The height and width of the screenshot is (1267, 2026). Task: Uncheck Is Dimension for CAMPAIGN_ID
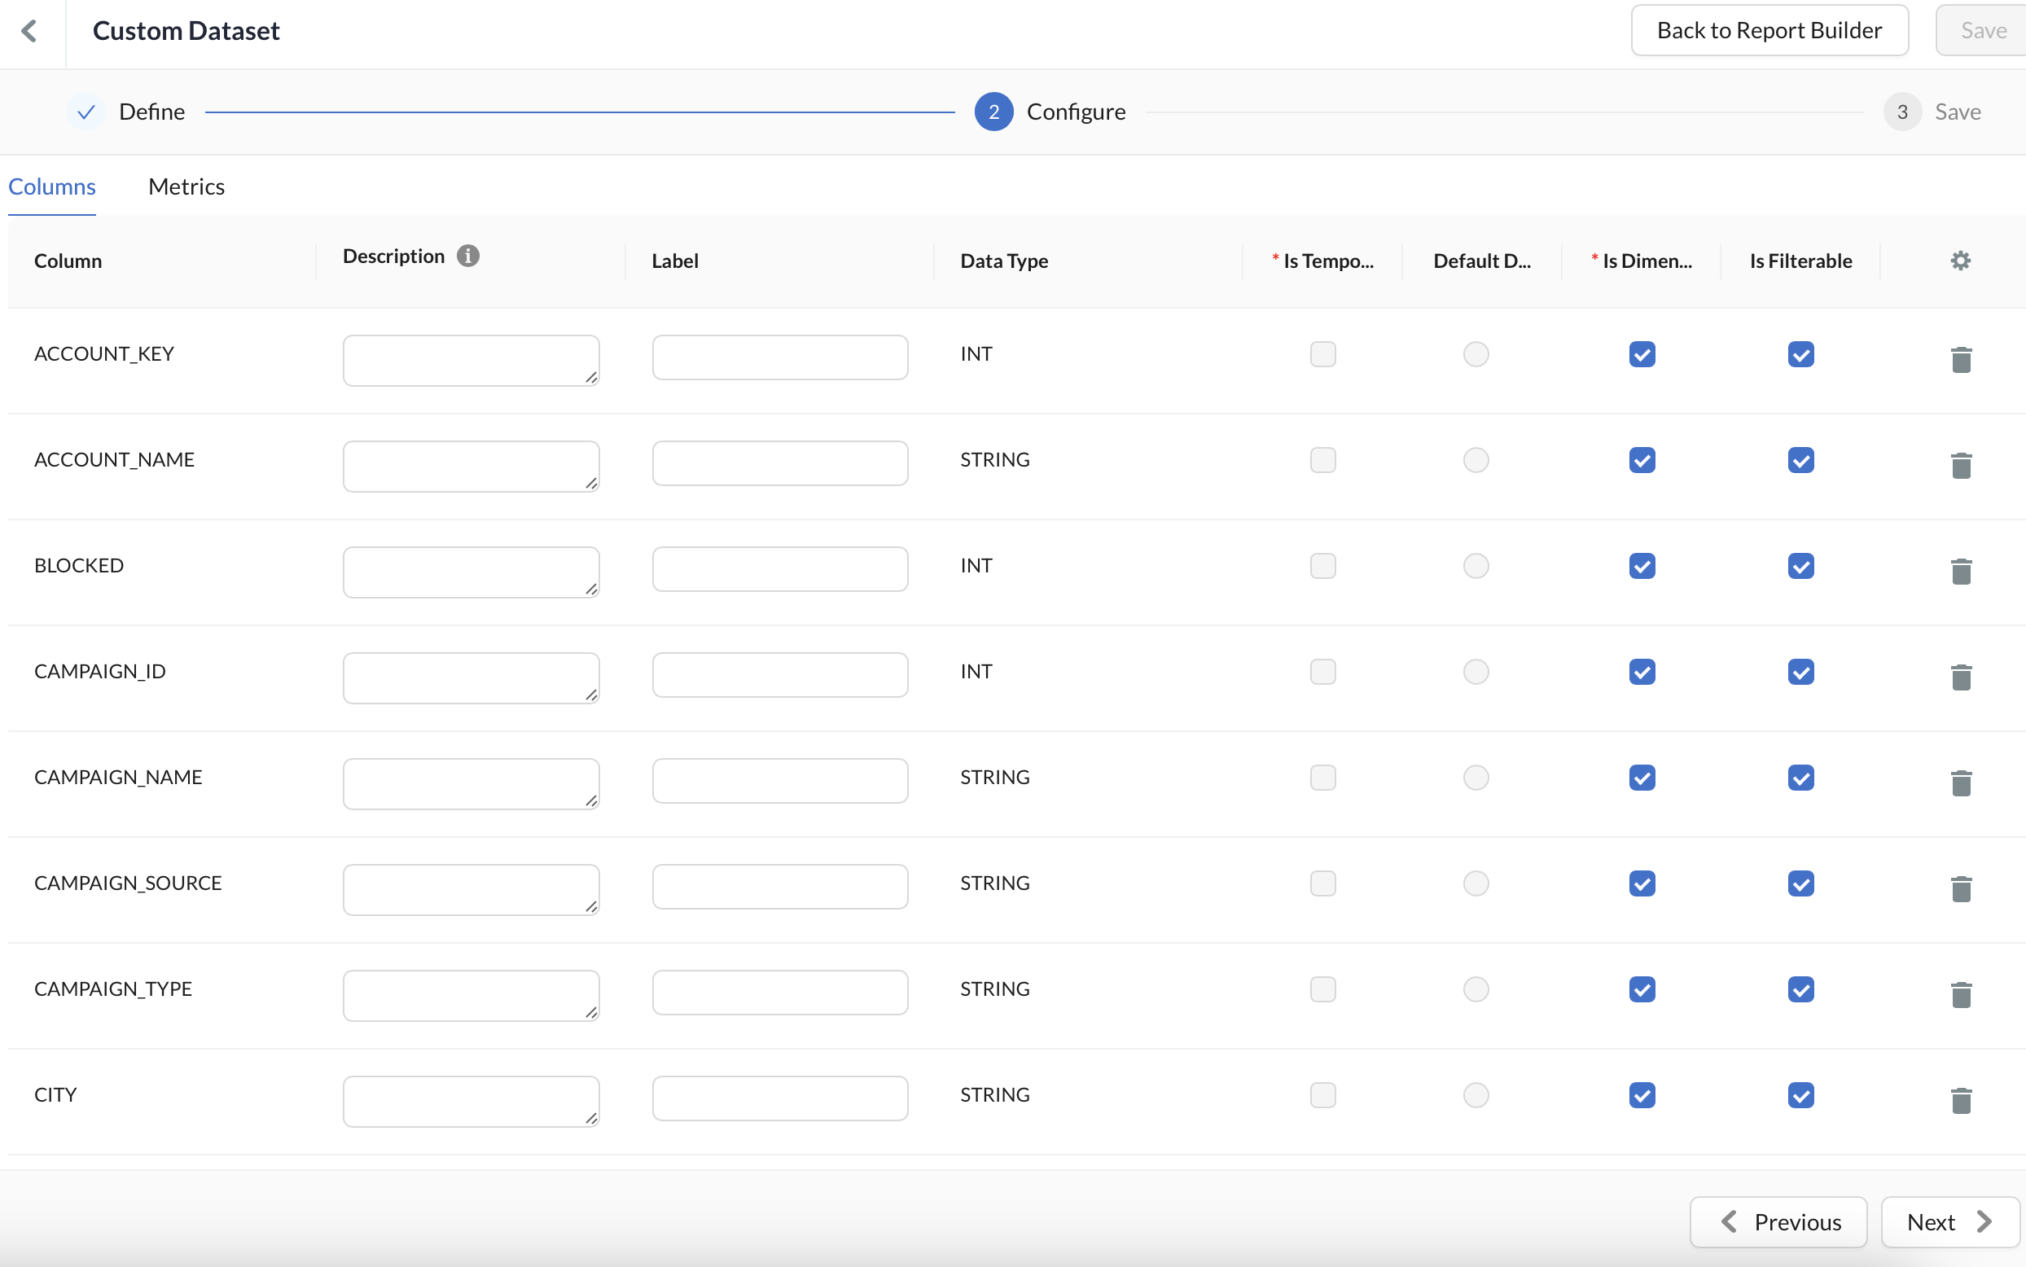click(1642, 672)
